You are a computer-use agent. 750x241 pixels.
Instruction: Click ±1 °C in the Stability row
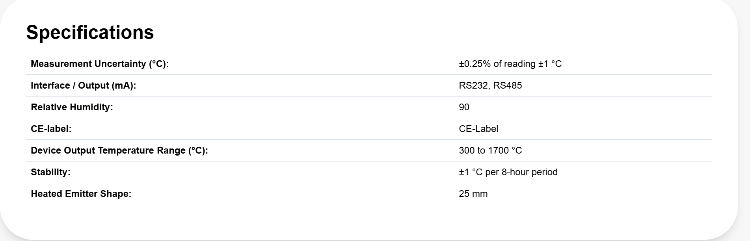(x=471, y=172)
